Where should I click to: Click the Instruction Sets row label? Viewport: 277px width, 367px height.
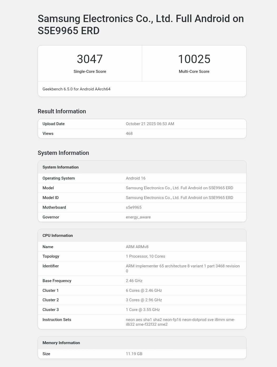tap(57, 320)
